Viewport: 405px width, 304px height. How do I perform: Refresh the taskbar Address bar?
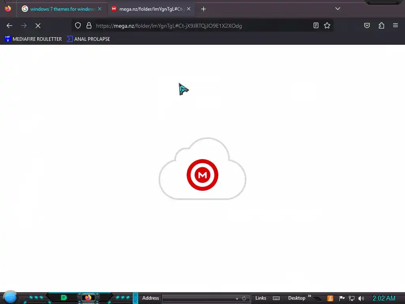244,298
